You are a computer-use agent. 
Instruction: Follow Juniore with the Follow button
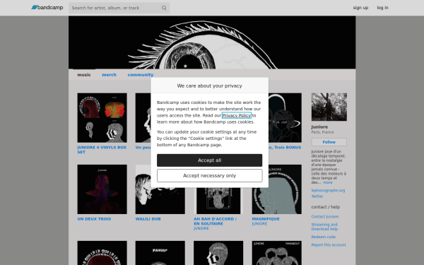tap(329, 142)
